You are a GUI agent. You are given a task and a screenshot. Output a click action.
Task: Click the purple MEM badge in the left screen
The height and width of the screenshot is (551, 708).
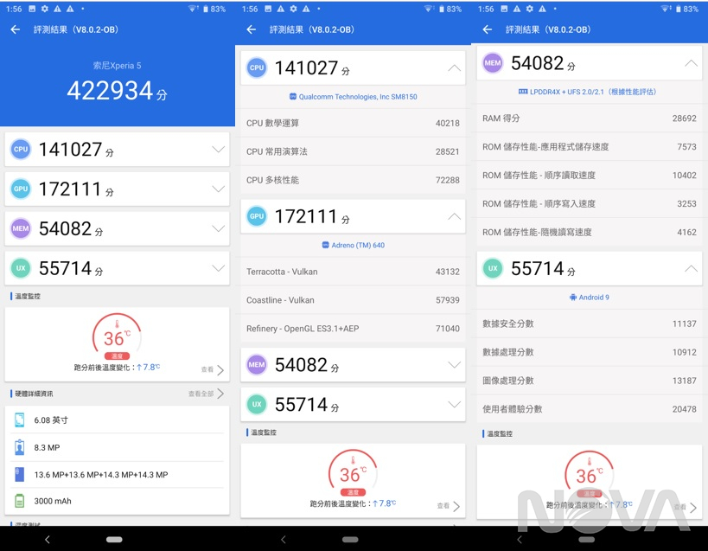[x=21, y=228]
